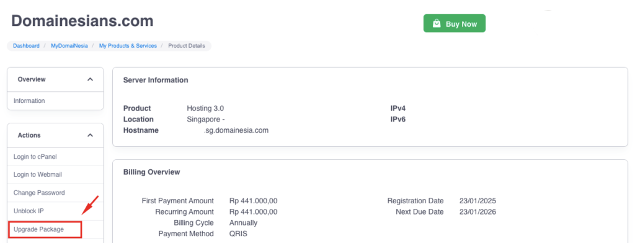This screenshot has height=243, width=635.
Task: Click the Buy Now button
Action: (x=455, y=24)
